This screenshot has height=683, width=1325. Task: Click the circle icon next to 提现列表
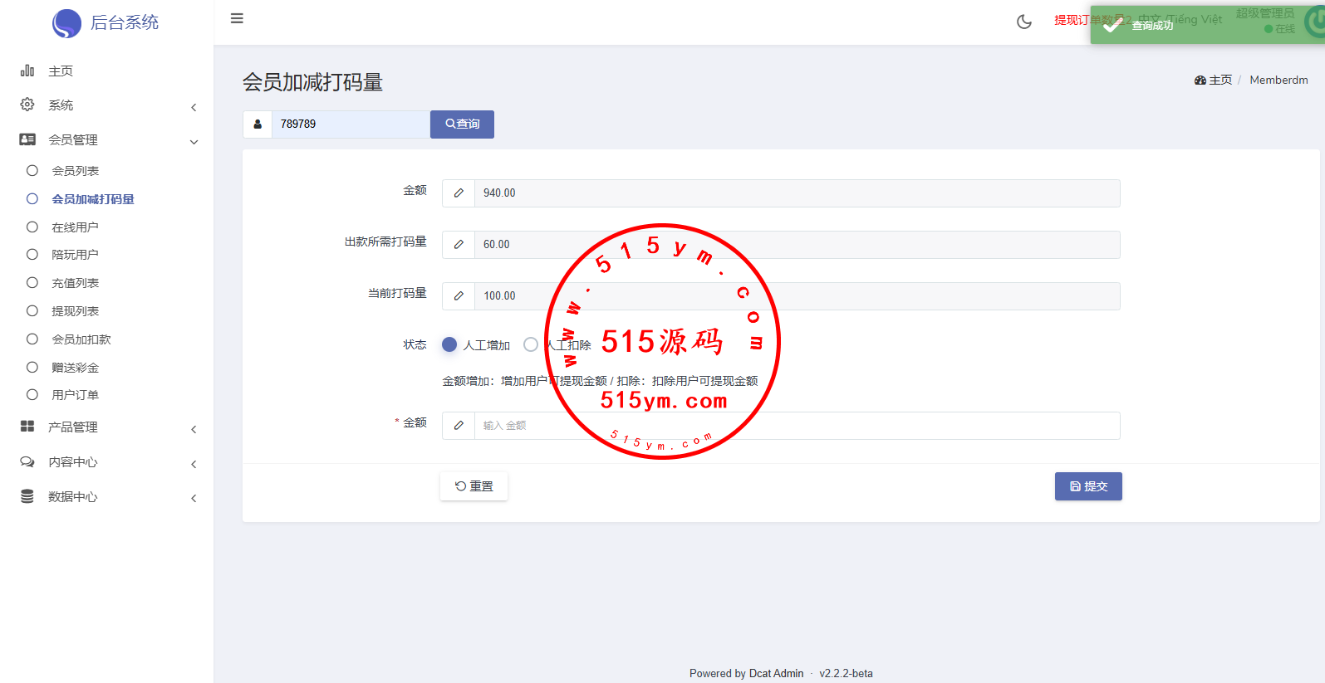32,310
